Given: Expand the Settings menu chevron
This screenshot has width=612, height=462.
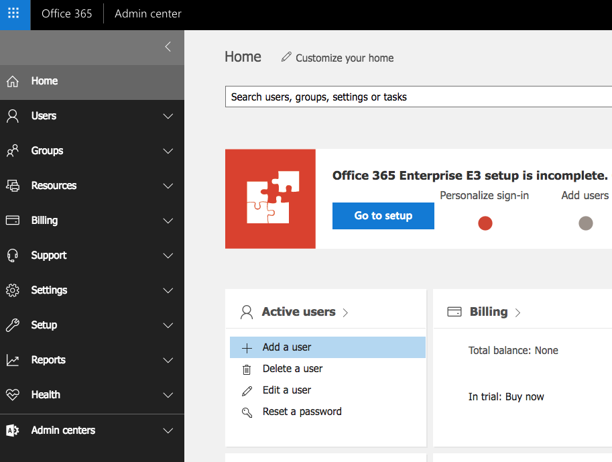Looking at the screenshot, I should point(168,290).
